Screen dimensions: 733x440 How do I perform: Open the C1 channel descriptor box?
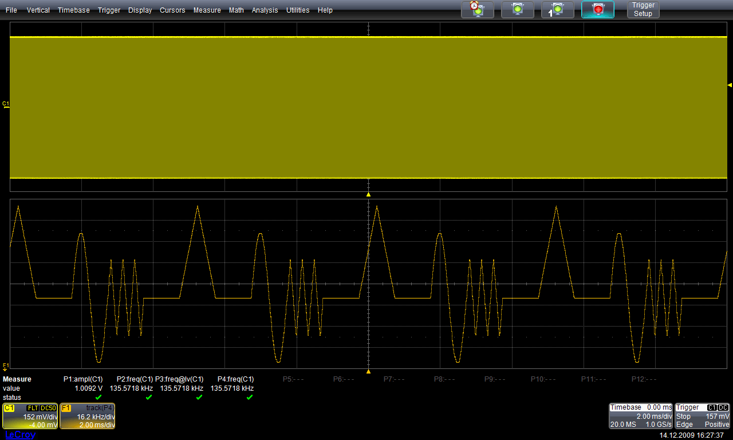30,416
